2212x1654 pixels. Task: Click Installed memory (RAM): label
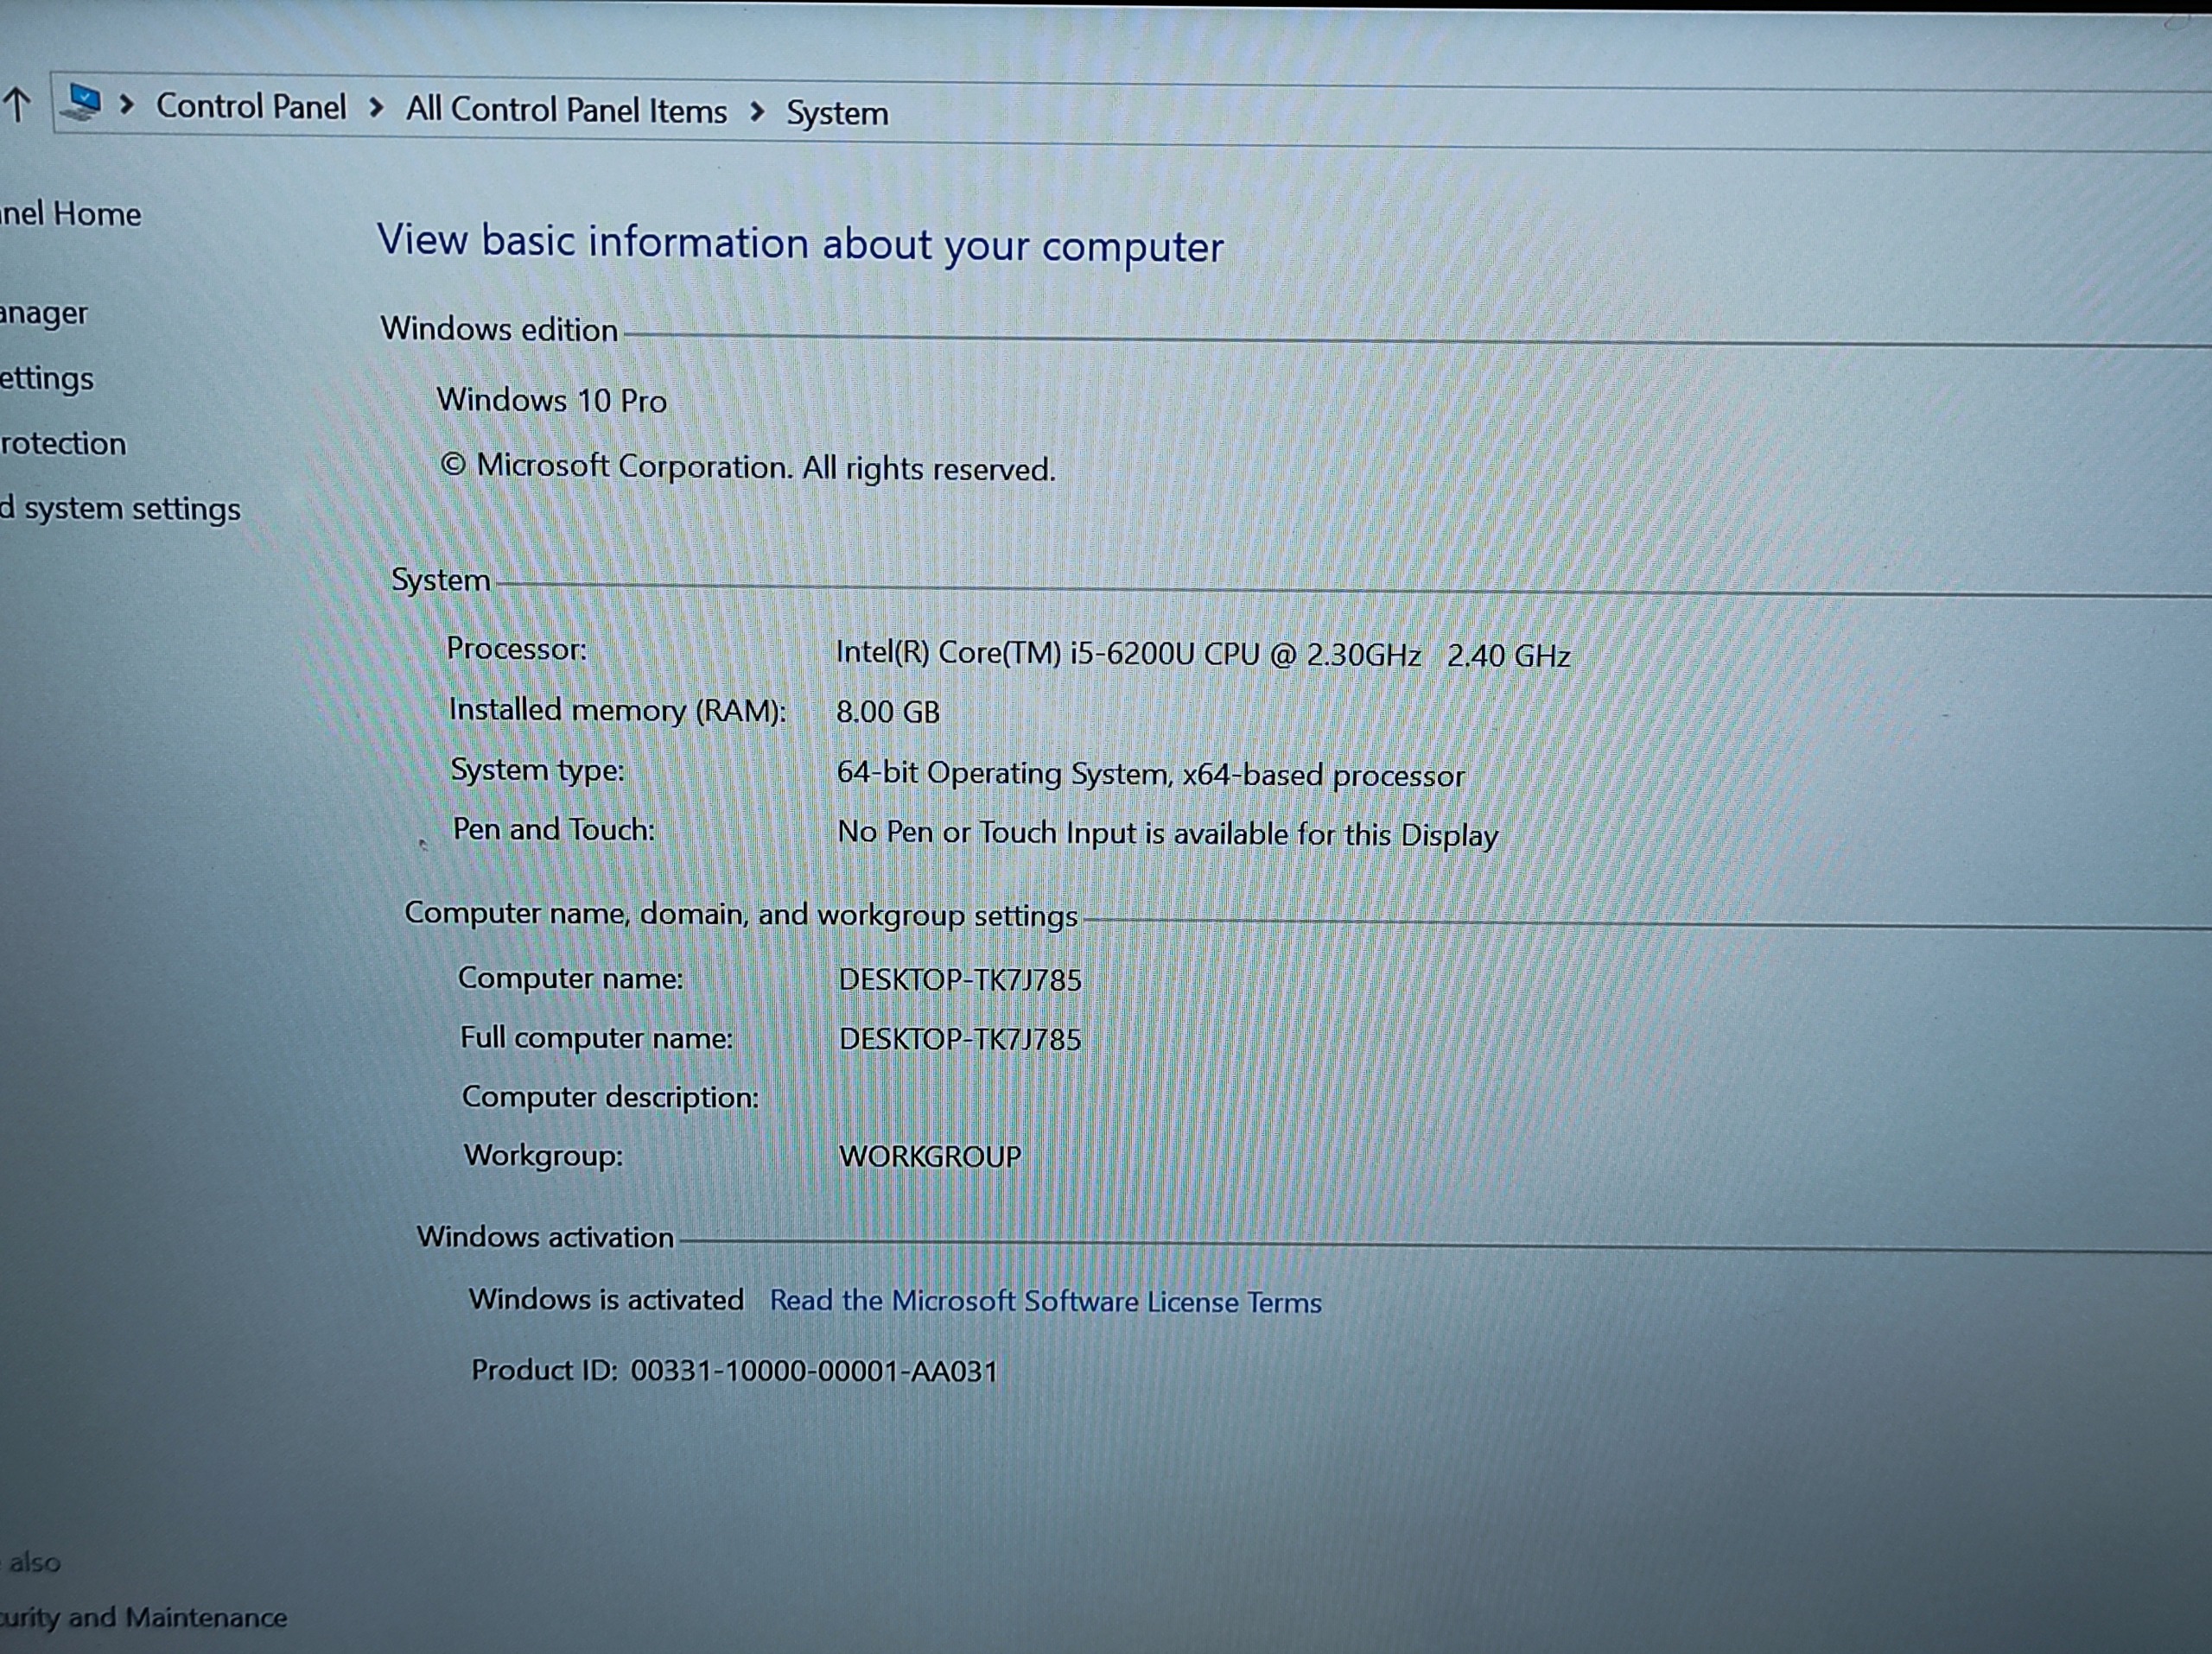click(617, 710)
